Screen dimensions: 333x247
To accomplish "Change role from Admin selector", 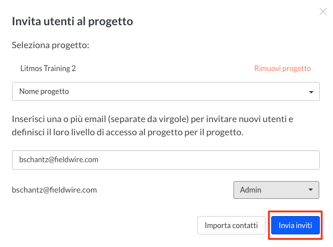I will tap(276, 190).
